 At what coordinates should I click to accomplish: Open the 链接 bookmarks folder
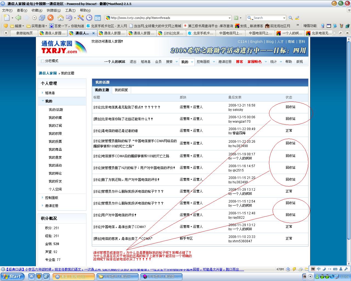(17, 26)
